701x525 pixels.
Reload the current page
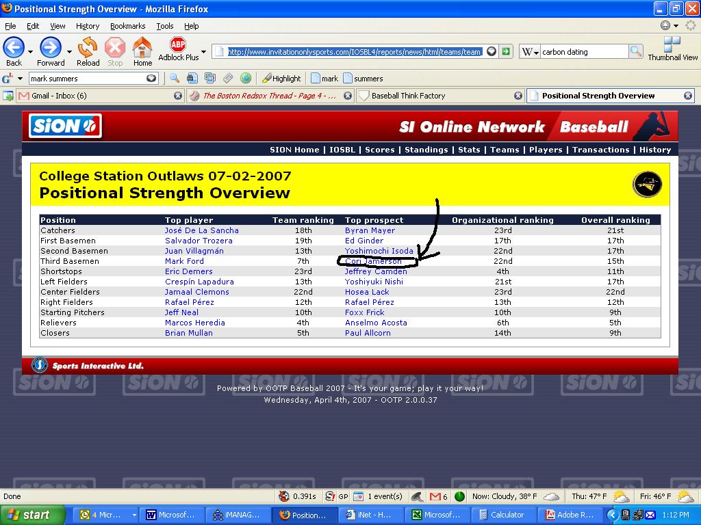pyautogui.click(x=88, y=50)
